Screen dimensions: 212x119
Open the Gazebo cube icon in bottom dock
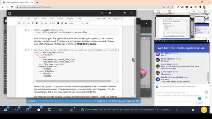click(x=39, y=110)
